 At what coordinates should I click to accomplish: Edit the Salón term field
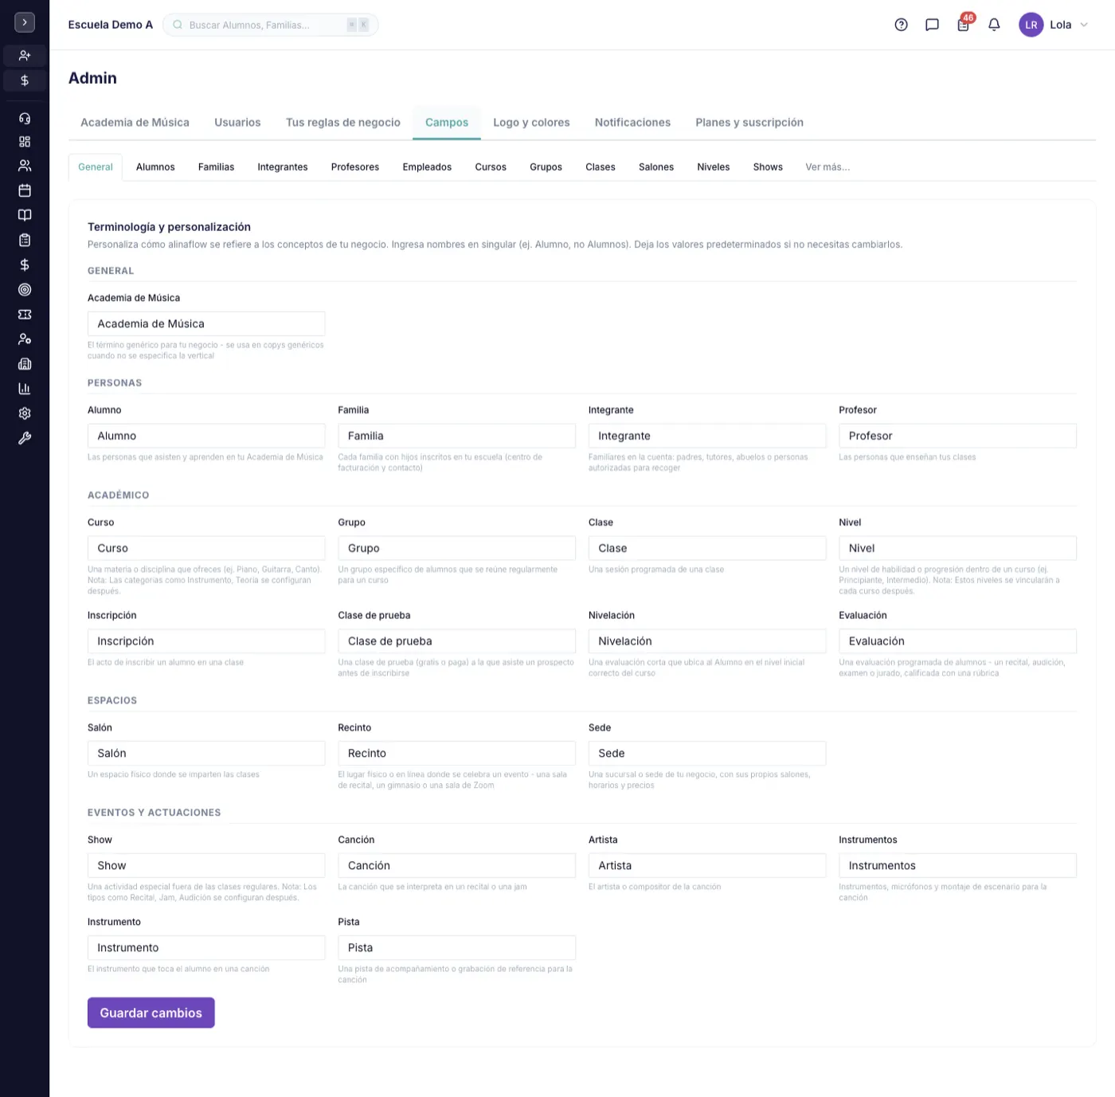(x=206, y=754)
